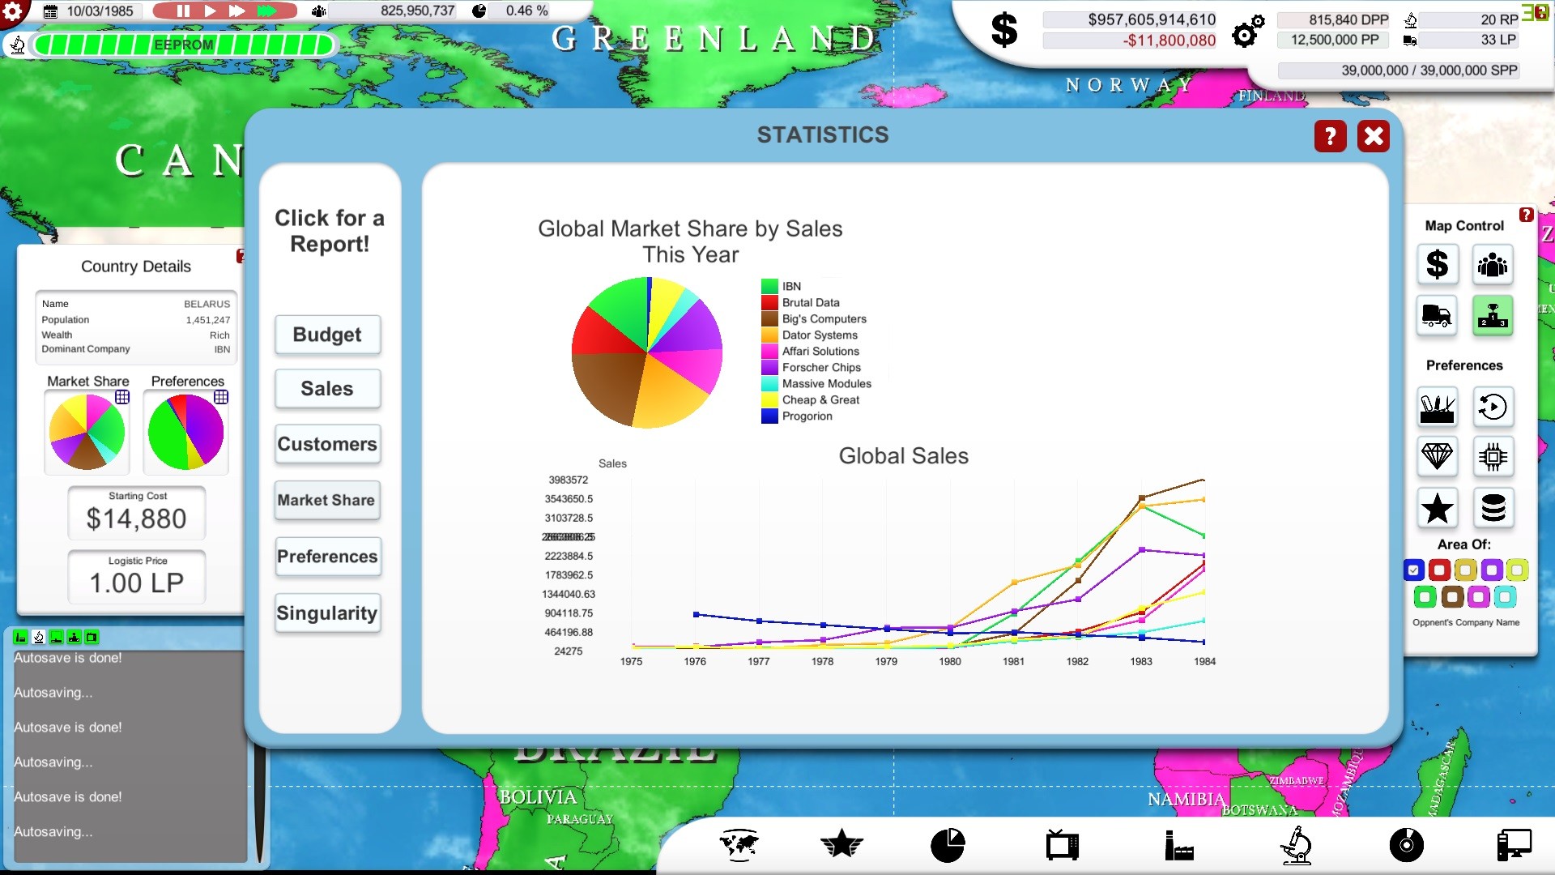Open the Singularity statistics tab
This screenshot has width=1555, height=875.
[327, 613]
